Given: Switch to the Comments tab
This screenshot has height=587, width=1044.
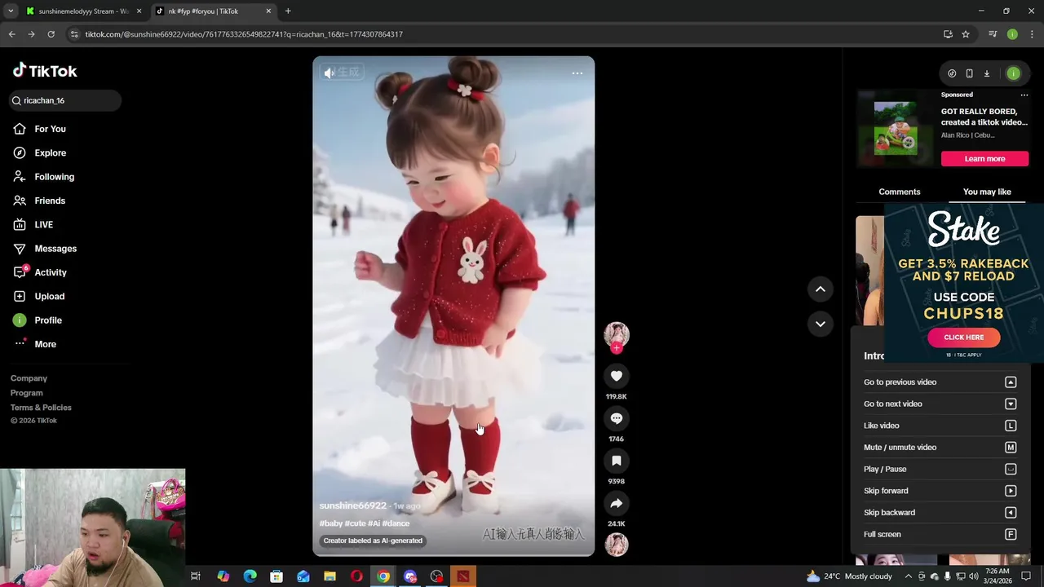Looking at the screenshot, I should [x=900, y=192].
